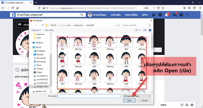Select Grammar folder in navigation tree
Viewport: 203px width, 108px height.
[39, 34]
